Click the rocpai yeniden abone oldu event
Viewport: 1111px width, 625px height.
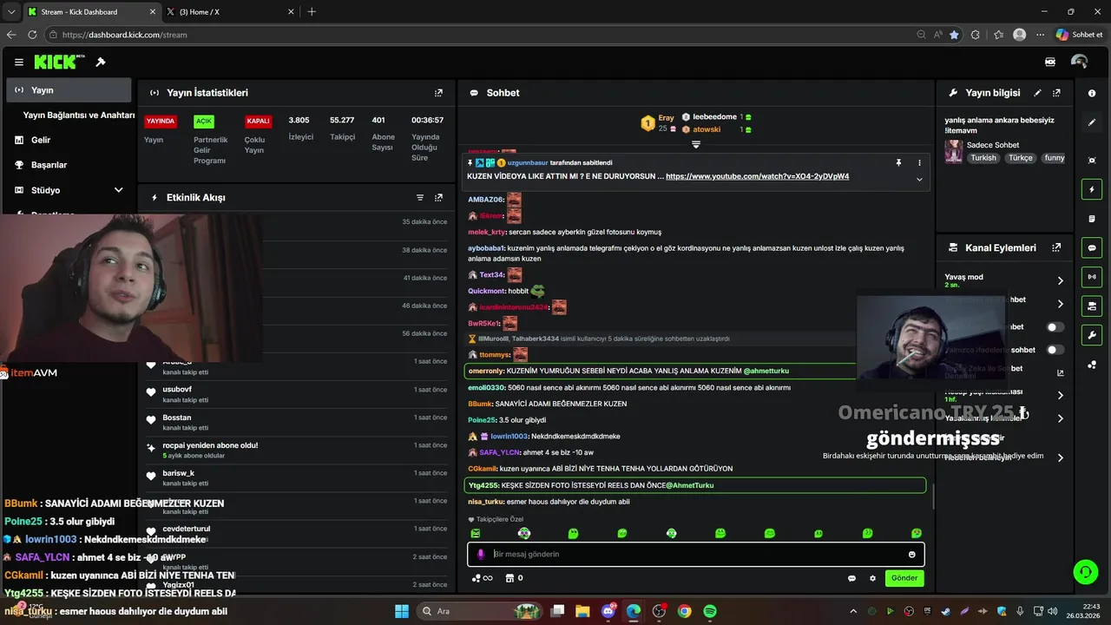point(298,450)
